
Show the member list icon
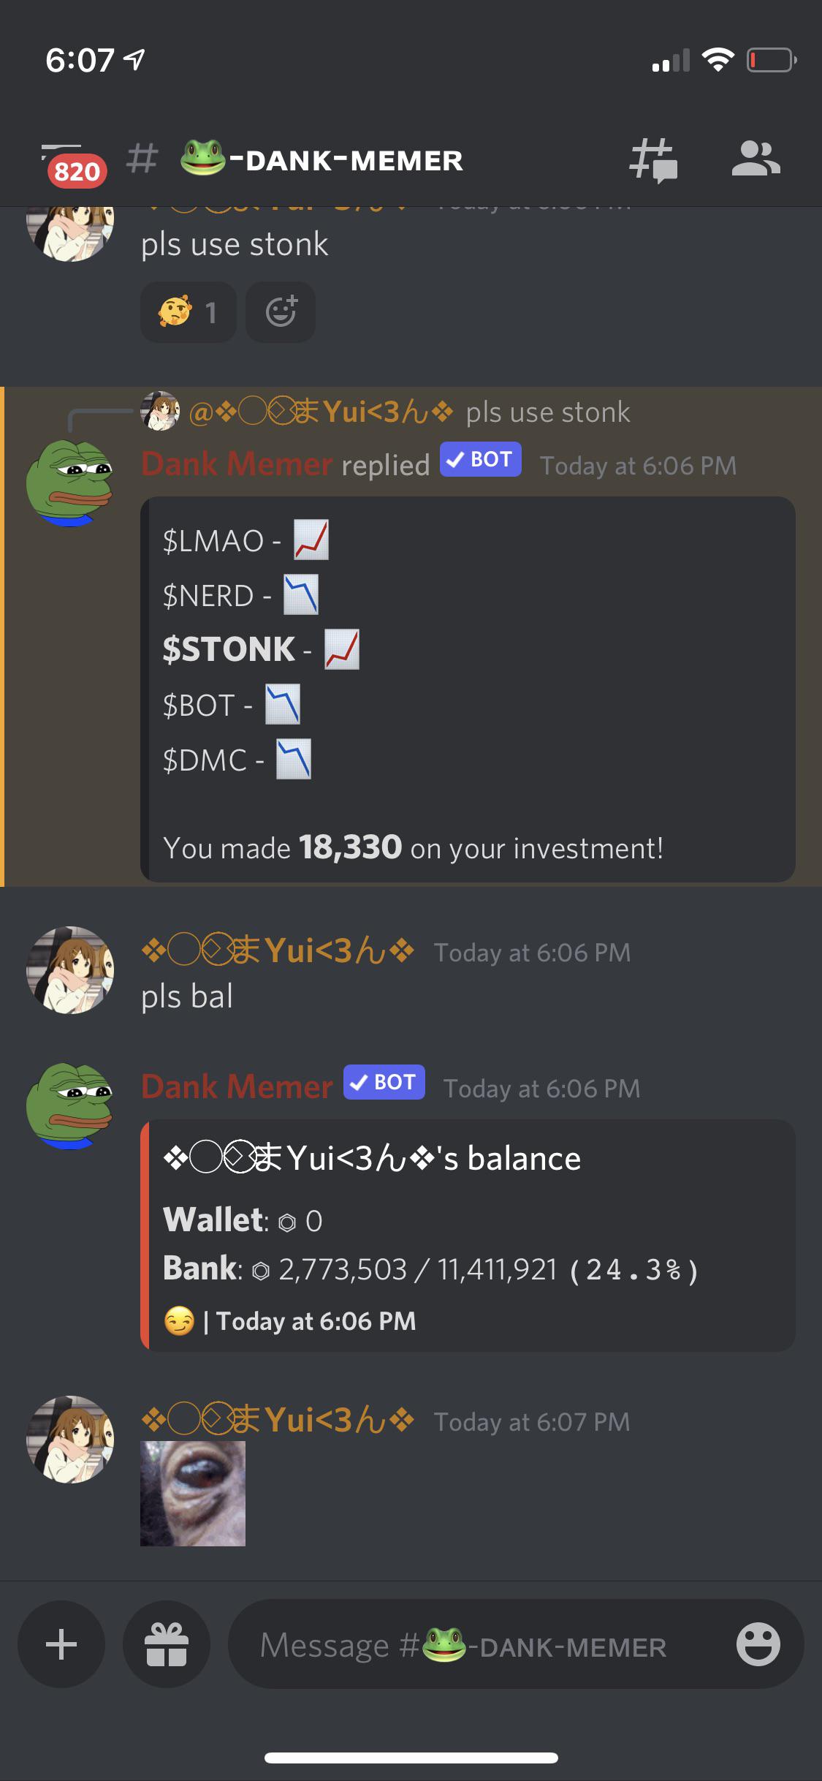756,159
